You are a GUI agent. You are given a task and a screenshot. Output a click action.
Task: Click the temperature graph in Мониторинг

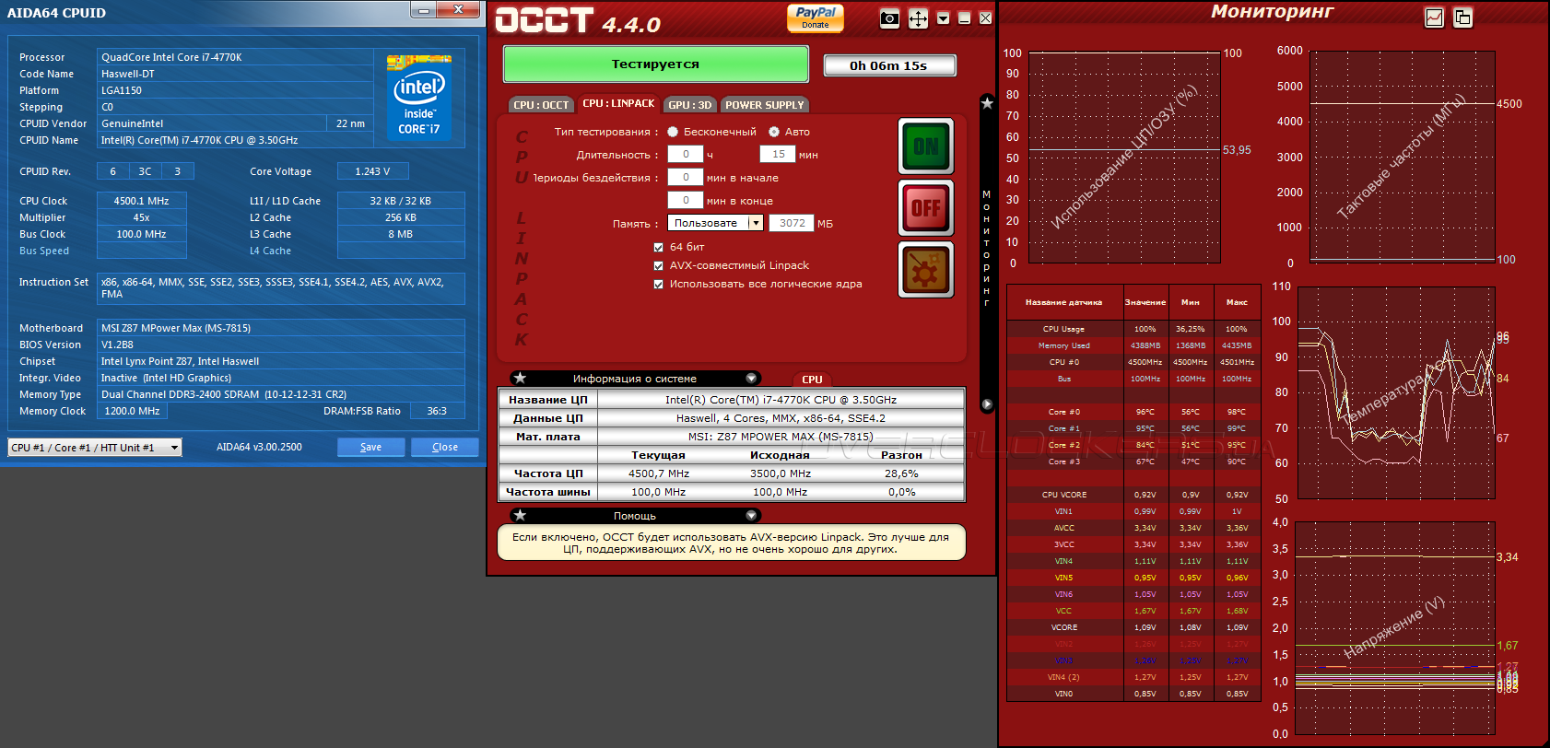1395,393
